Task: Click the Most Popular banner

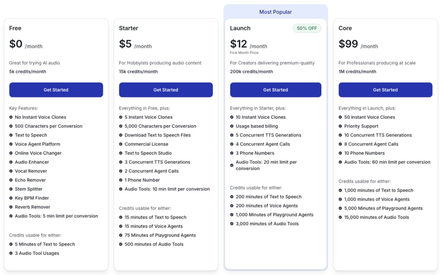Action: pyautogui.click(x=276, y=12)
